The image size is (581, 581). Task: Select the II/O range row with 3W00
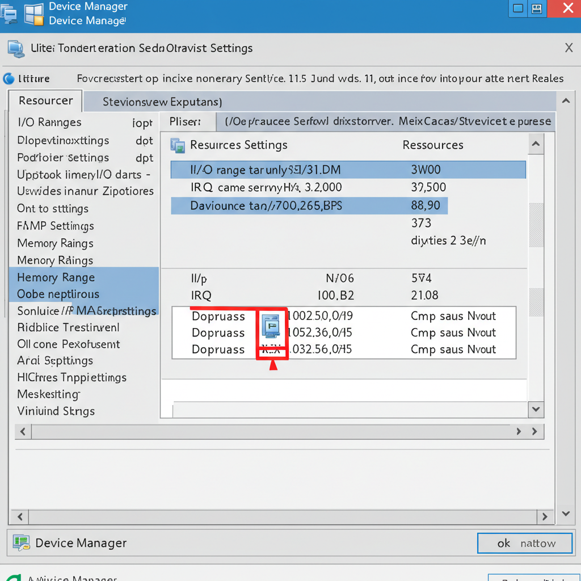348,170
